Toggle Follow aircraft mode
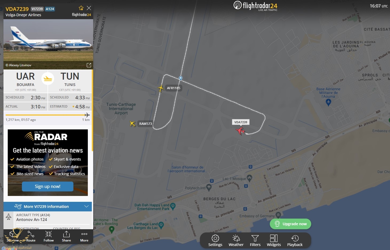Screen dimensions: 390x250 [x=49, y=236]
